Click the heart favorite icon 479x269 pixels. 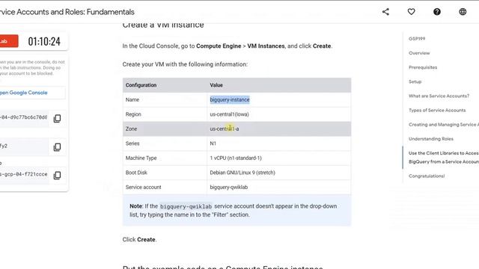coord(411,12)
